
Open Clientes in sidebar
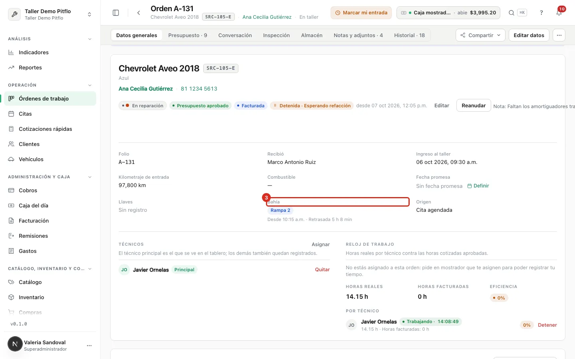[50, 144]
